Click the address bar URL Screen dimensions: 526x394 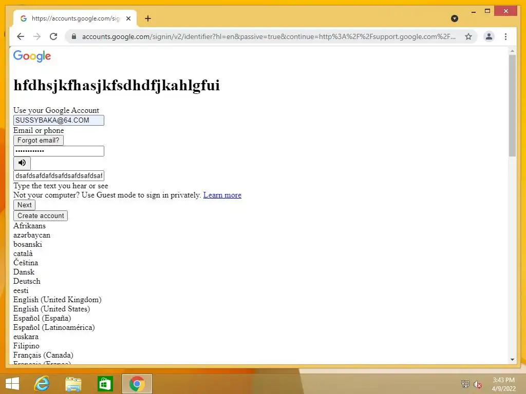pyautogui.click(x=268, y=36)
